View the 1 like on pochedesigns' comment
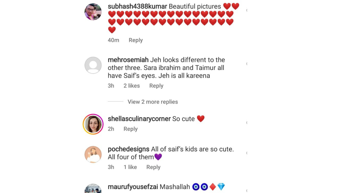 click(130, 167)
